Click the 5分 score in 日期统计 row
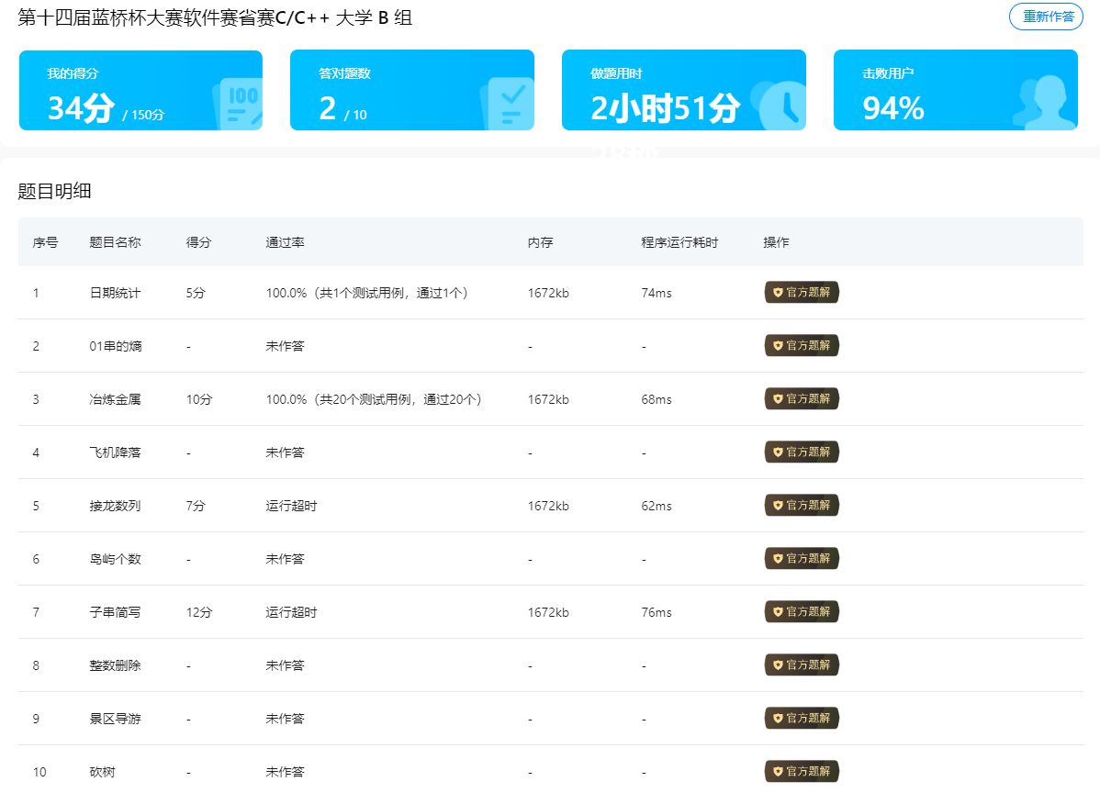This screenshot has width=1100, height=793. [196, 293]
